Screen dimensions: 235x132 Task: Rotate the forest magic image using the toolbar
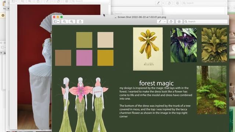point(171,22)
